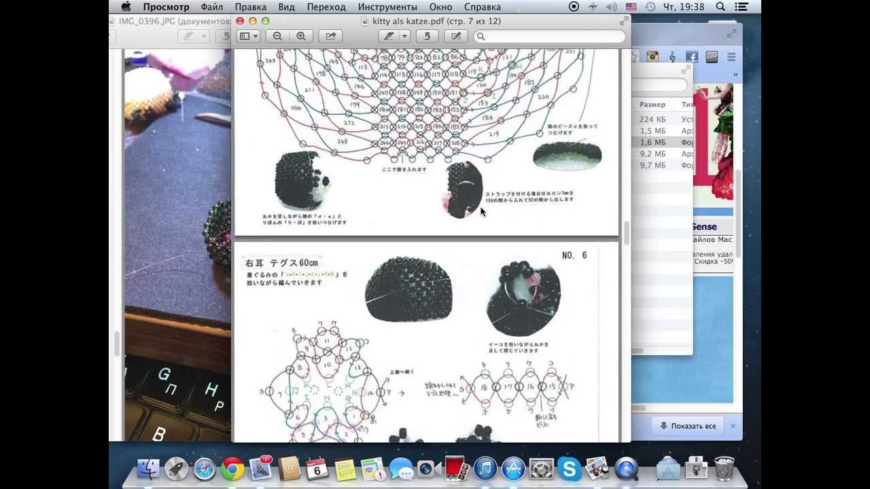Open the volume control in menu bar
The height and width of the screenshot is (489, 870).
tap(611, 7)
